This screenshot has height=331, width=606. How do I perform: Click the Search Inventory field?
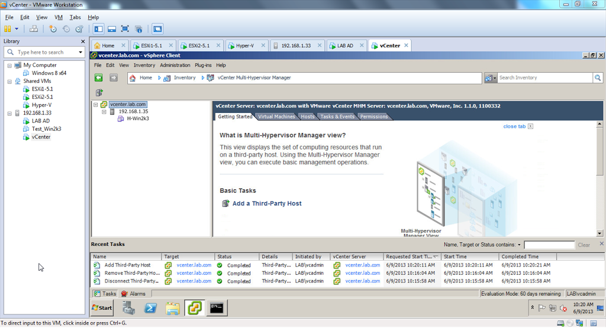[545, 78]
